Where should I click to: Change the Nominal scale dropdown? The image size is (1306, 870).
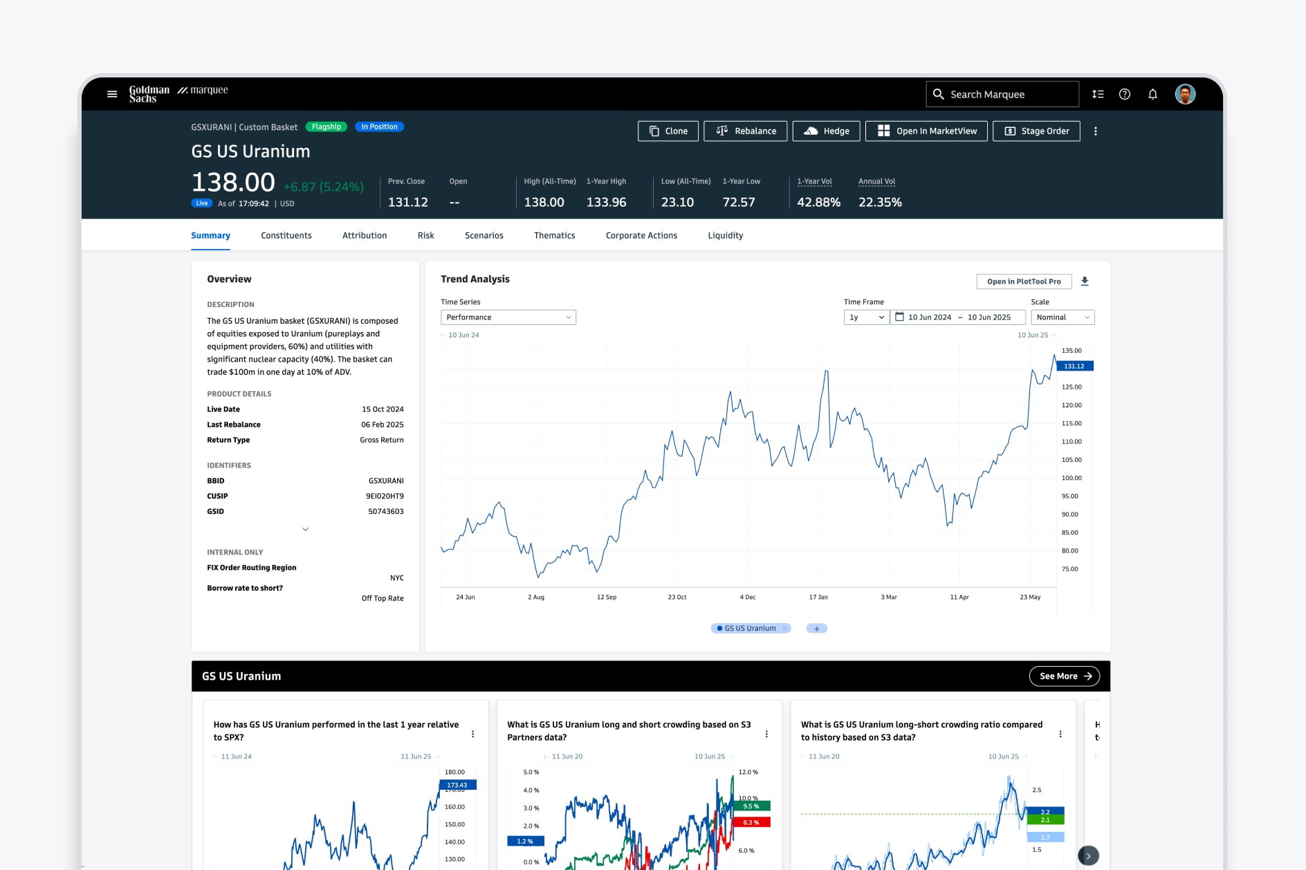[1062, 317]
